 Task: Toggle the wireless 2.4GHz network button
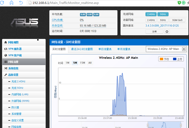(x=151, y=14)
